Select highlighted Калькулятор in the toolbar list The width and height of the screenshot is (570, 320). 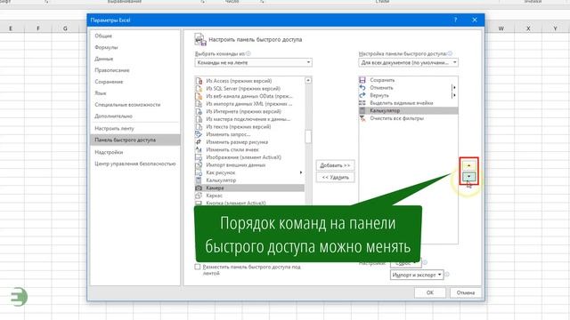[x=408, y=110]
